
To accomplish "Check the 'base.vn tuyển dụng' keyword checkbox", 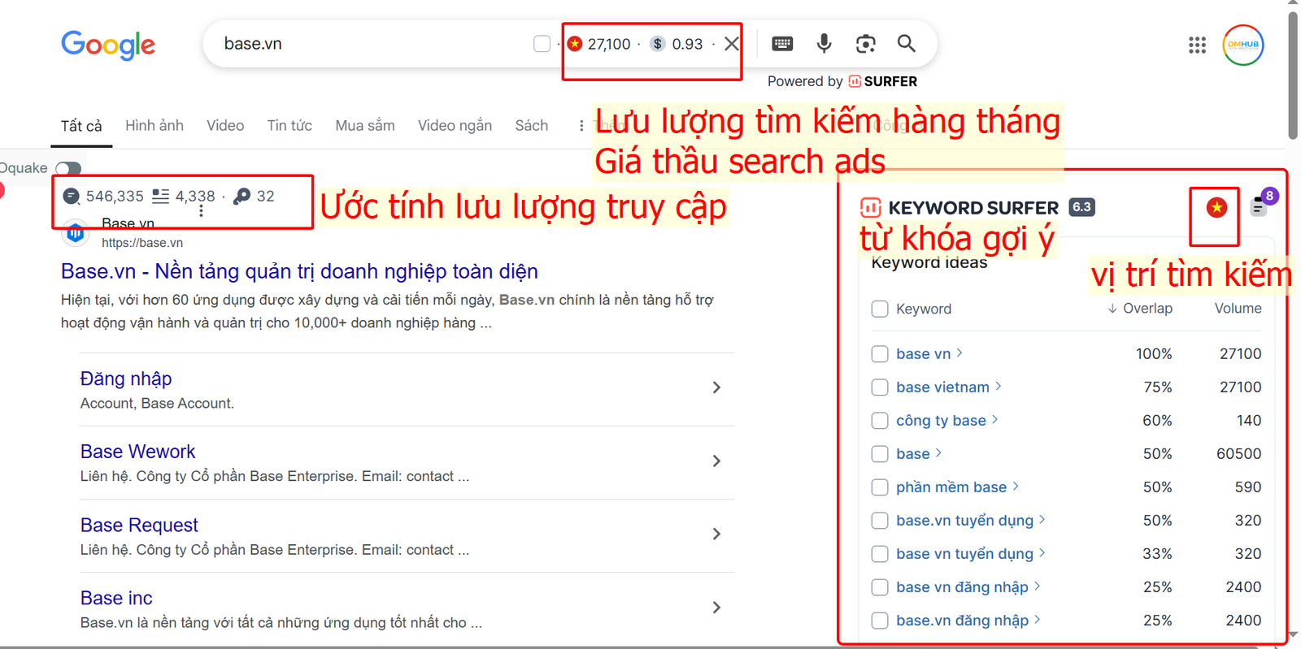I will (880, 521).
